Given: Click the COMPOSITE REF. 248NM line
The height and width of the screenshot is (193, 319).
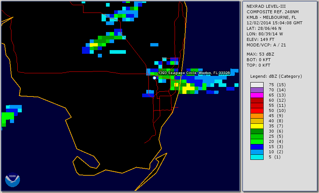Looking at the screenshot, I should click(272, 12).
